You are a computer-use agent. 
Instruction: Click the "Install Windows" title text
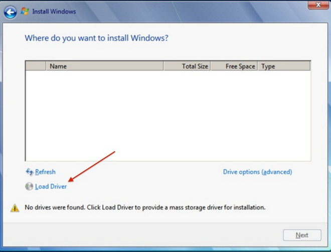(x=54, y=12)
